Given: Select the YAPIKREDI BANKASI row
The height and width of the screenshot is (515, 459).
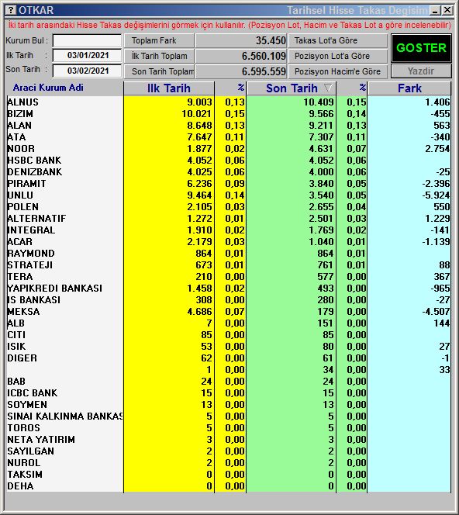Looking at the screenshot, I should click(229, 289).
